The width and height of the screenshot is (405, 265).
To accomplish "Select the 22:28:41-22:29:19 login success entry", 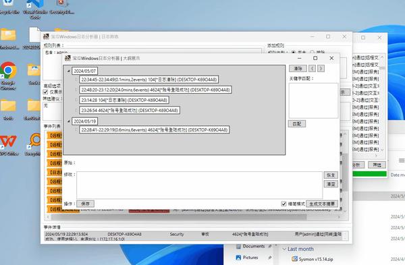I will coord(154,129).
